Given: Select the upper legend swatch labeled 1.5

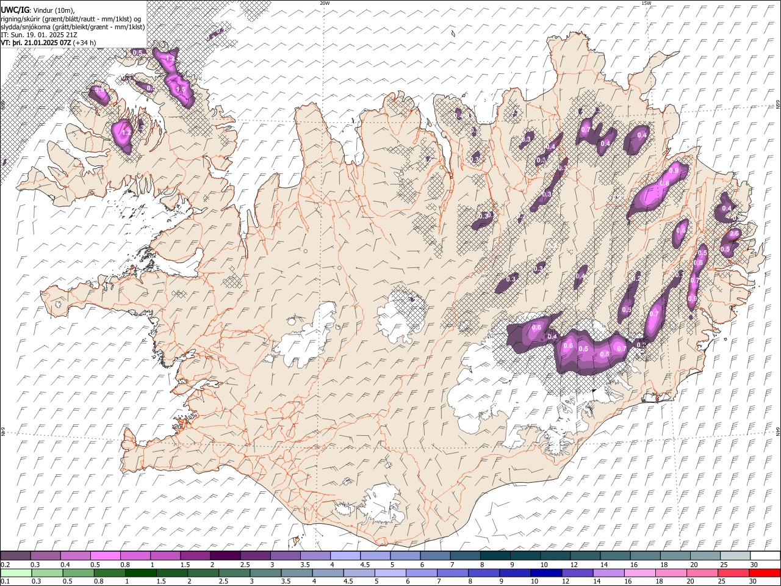Looking at the screenshot, I should click(195, 555).
